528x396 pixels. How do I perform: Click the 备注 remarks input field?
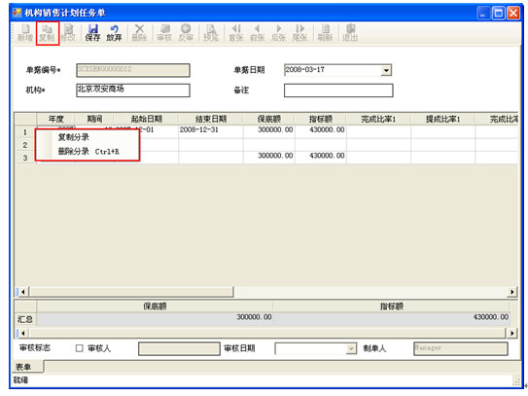tap(338, 90)
